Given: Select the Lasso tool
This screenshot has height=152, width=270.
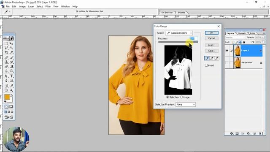Looking at the screenshot, I should click(x=6, y=48).
